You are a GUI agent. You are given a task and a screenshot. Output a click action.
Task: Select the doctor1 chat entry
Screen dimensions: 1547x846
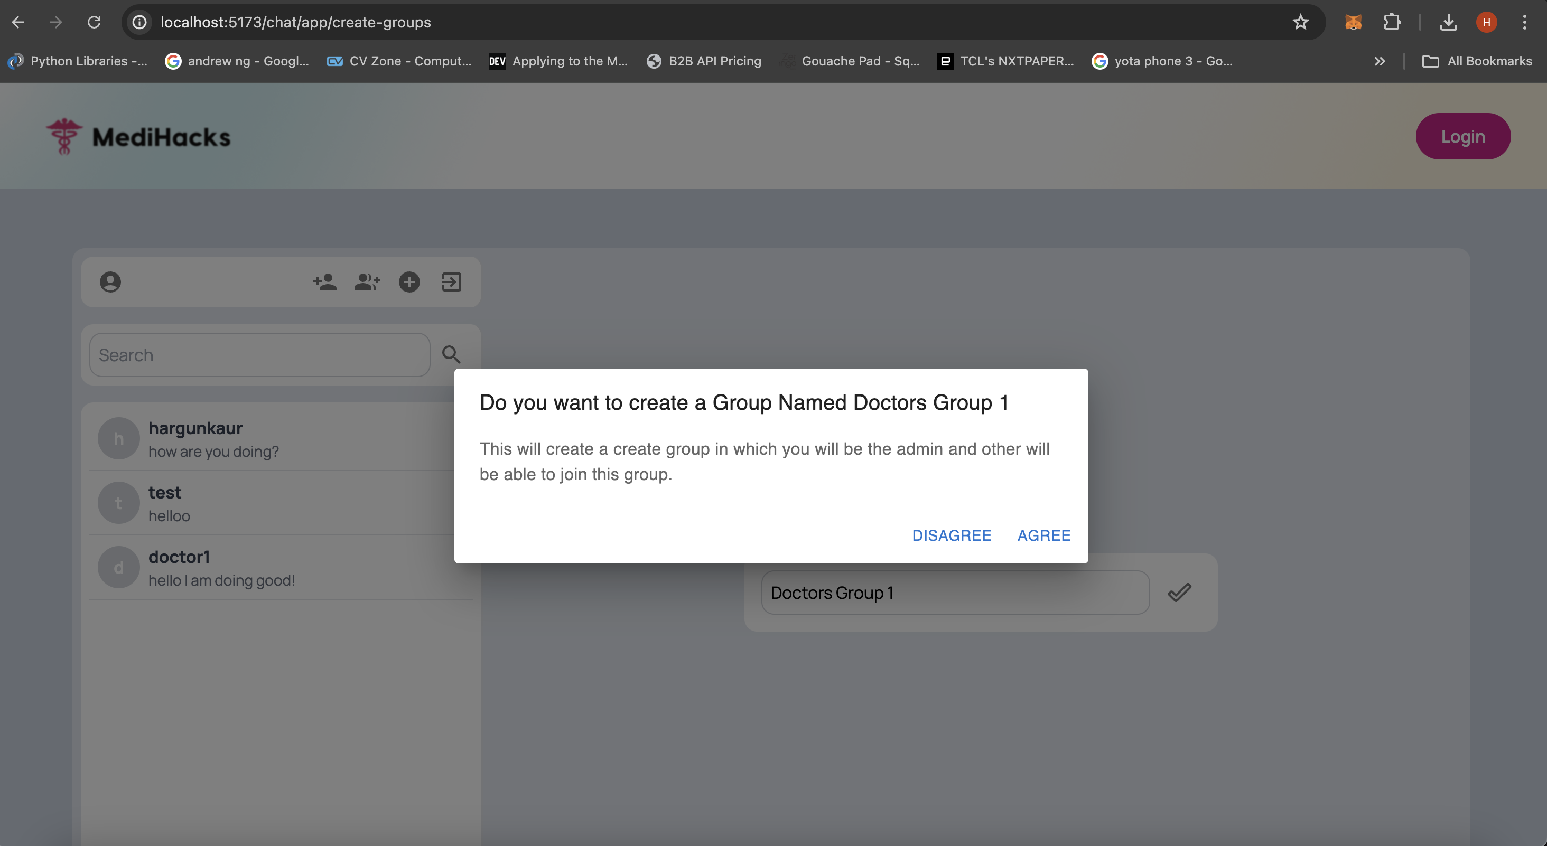coord(270,567)
